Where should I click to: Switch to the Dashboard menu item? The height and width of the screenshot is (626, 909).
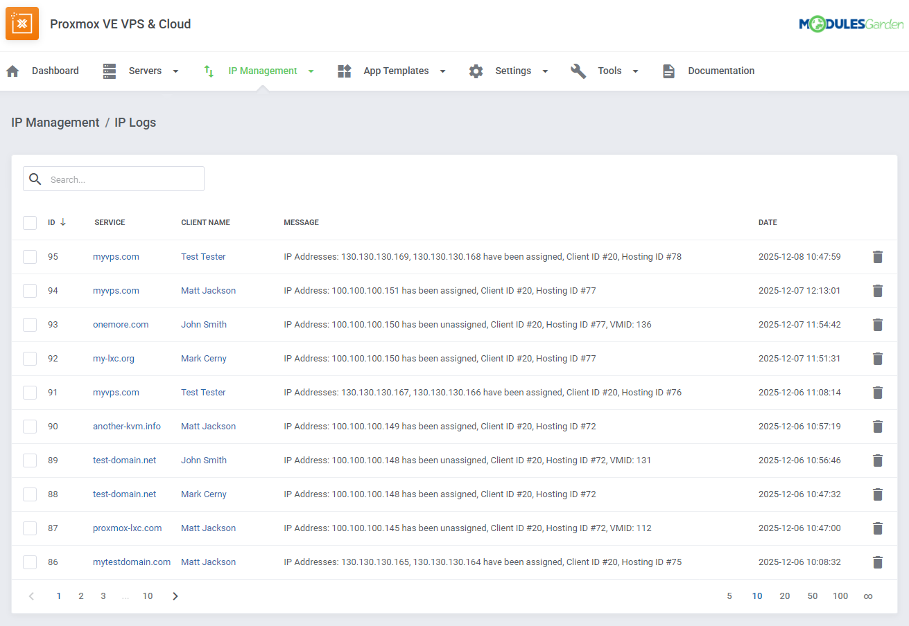[x=55, y=71]
